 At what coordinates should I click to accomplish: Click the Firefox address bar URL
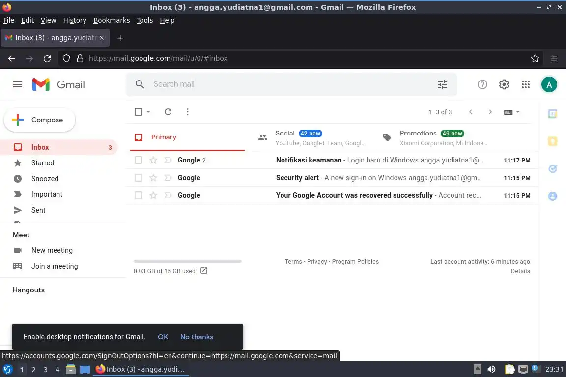[158, 58]
